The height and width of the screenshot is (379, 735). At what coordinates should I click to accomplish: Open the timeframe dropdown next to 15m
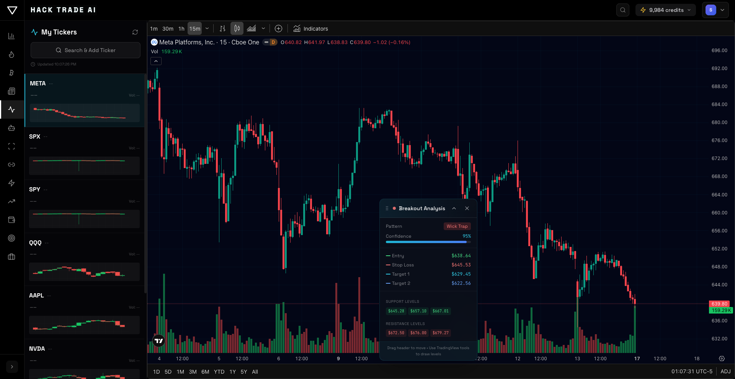[207, 28]
